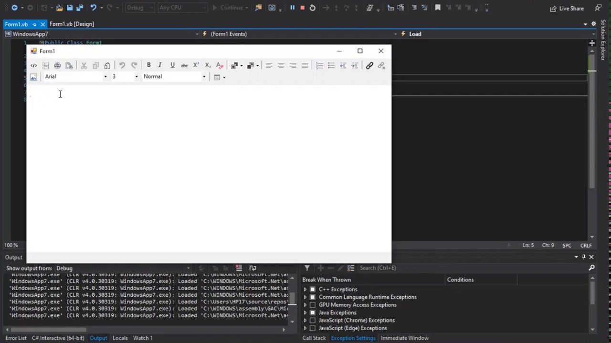
Task: Click the cut scissors icon in Form1
Action: click(84, 65)
